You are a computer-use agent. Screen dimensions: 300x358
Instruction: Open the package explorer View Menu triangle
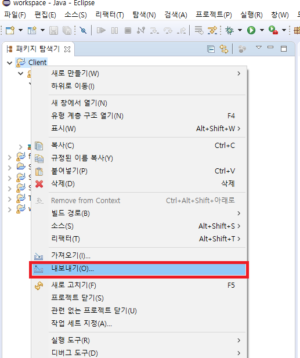click(258, 48)
